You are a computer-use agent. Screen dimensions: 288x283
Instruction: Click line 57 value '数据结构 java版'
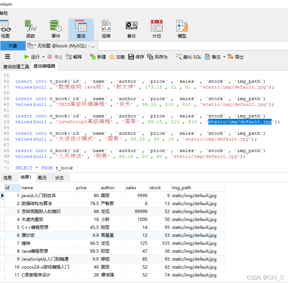(x=80, y=87)
